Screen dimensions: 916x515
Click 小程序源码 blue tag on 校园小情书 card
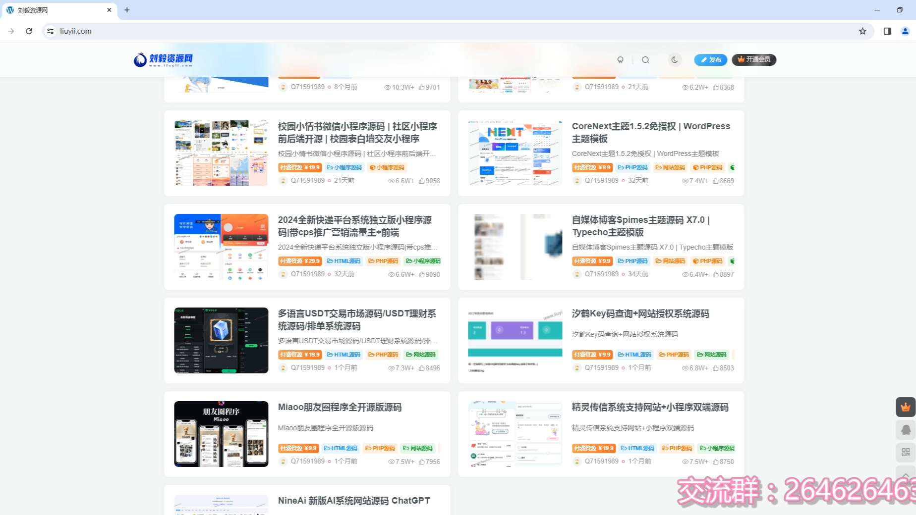(344, 167)
